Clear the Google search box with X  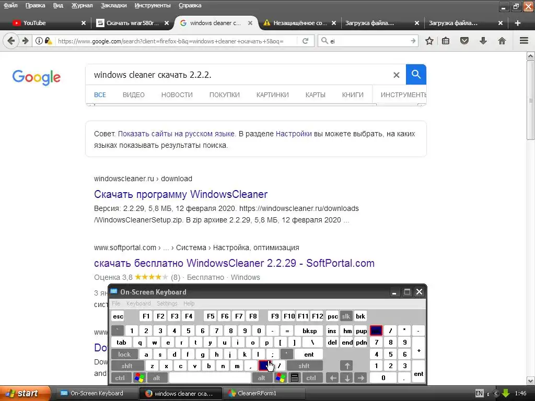[x=396, y=75]
